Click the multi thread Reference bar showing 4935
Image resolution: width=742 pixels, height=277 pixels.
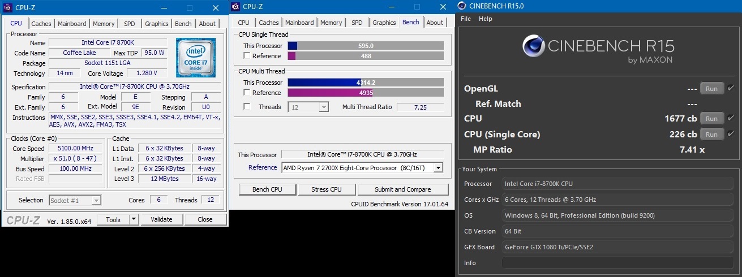click(x=366, y=93)
